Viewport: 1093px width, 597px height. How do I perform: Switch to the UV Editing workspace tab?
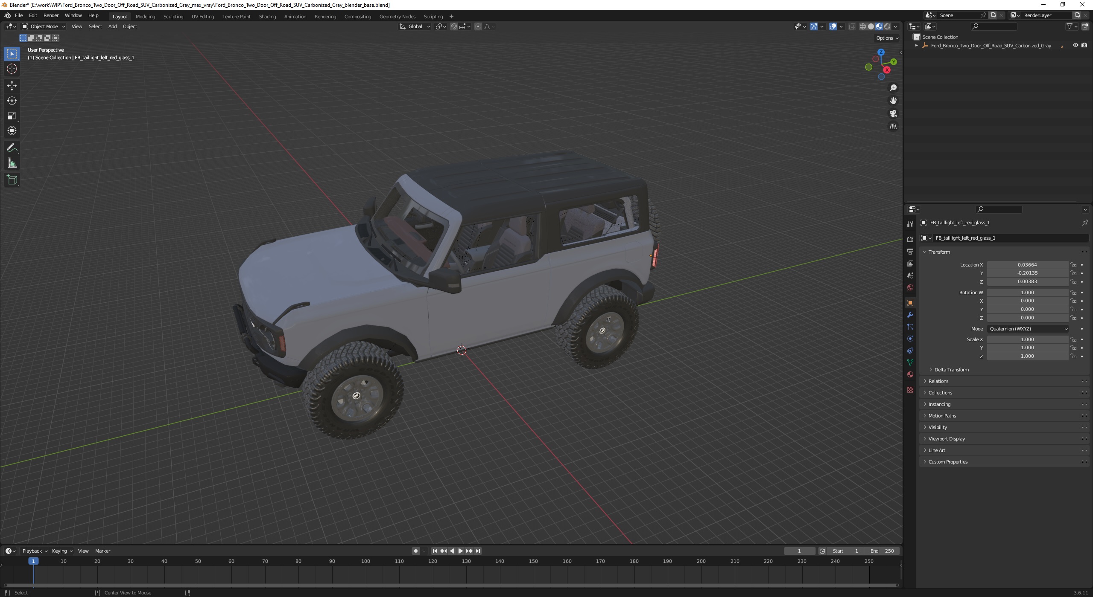(203, 17)
